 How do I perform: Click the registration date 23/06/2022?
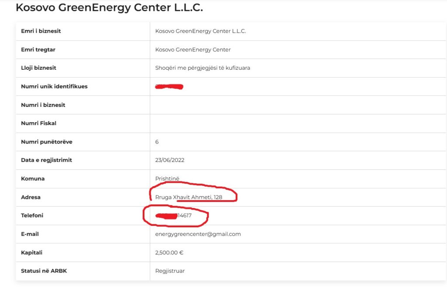pos(170,160)
